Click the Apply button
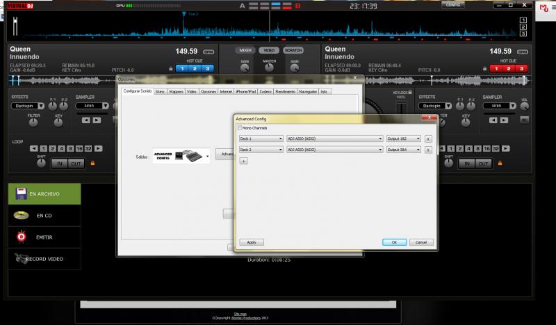Image resolution: width=556 pixels, height=325 pixels. click(x=251, y=242)
